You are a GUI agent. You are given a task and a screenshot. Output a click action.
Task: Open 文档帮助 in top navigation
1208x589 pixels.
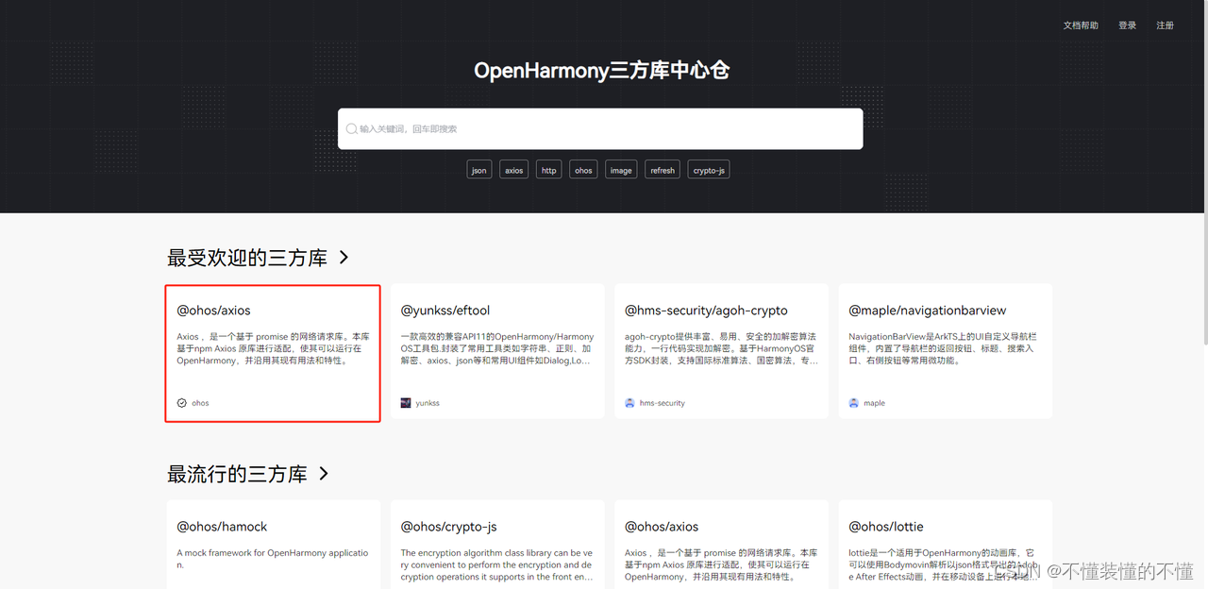coord(1081,25)
